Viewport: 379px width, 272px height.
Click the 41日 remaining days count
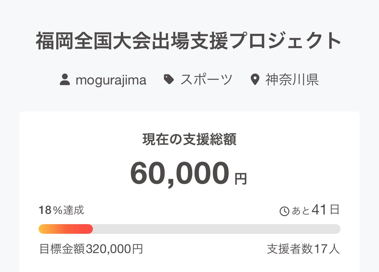(x=325, y=210)
